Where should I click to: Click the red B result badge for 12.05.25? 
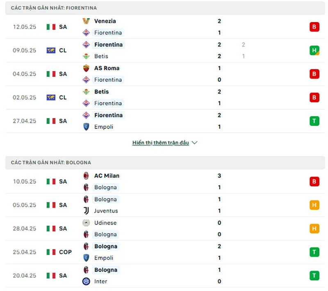[x=314, y=27]
